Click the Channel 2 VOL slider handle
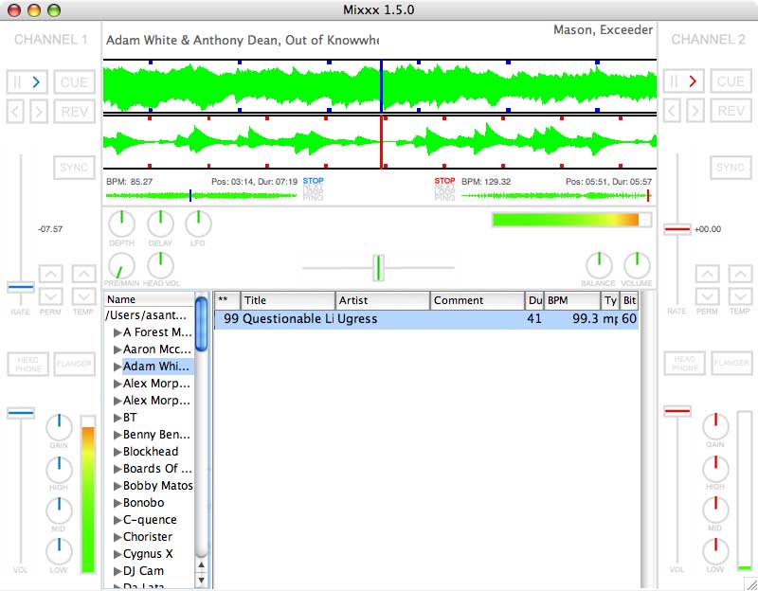The image size is (758, 591). pos(677,412)
